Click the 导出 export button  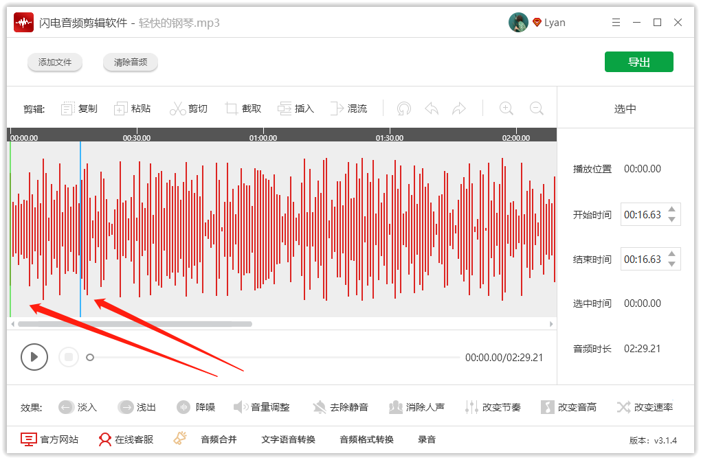pos(638,61)
